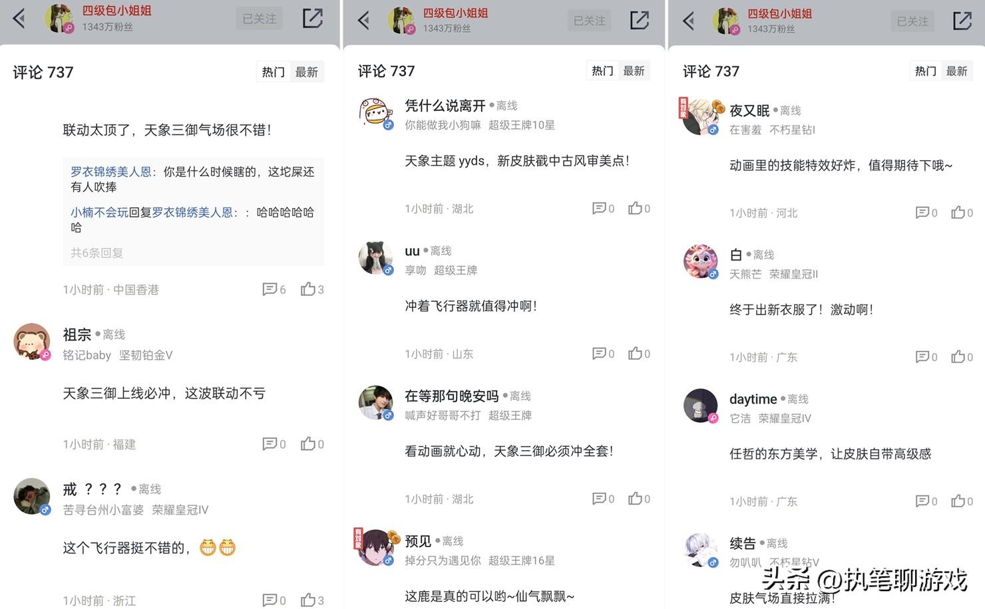Viewport: 985px width, 609px height.
Task: Open the reply icon on uu's comment
Action: coord(599,353)
